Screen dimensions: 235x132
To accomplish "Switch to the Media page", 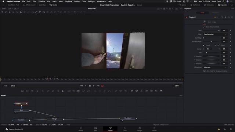I will pos(81,129).
